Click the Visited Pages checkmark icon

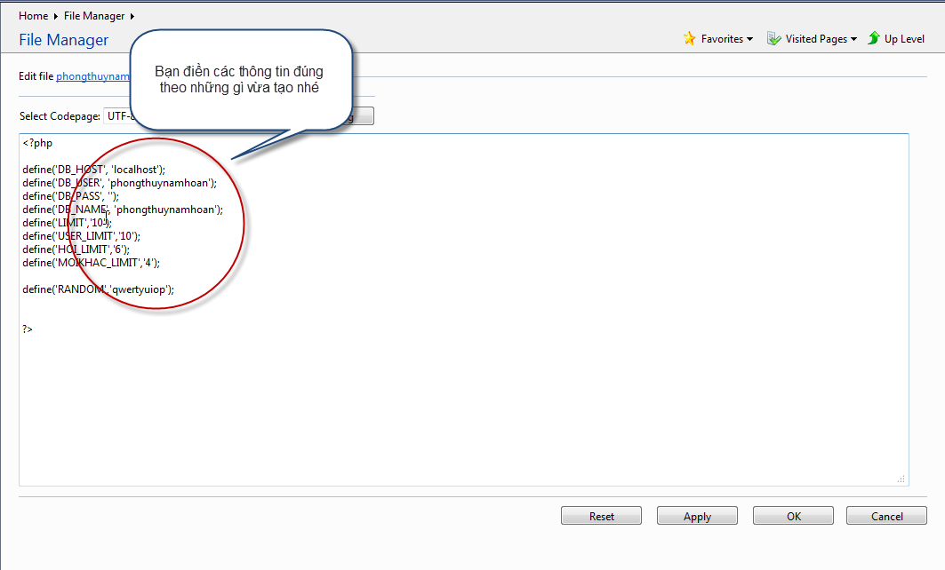773,38
